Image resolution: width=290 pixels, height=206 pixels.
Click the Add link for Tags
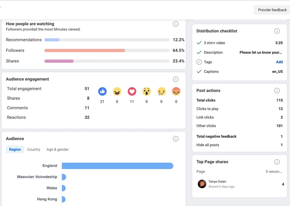coord(279,62)
